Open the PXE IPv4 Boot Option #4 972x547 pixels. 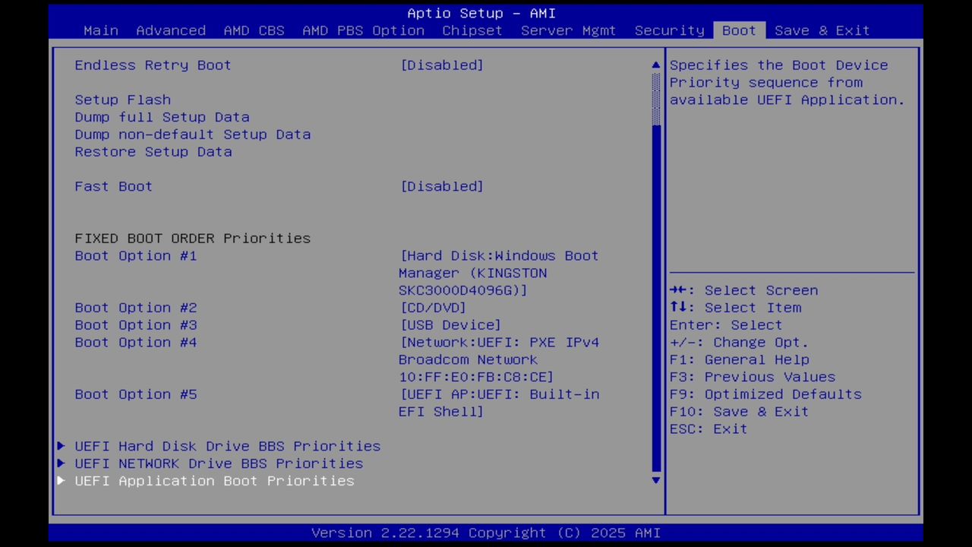click(499, 342)
